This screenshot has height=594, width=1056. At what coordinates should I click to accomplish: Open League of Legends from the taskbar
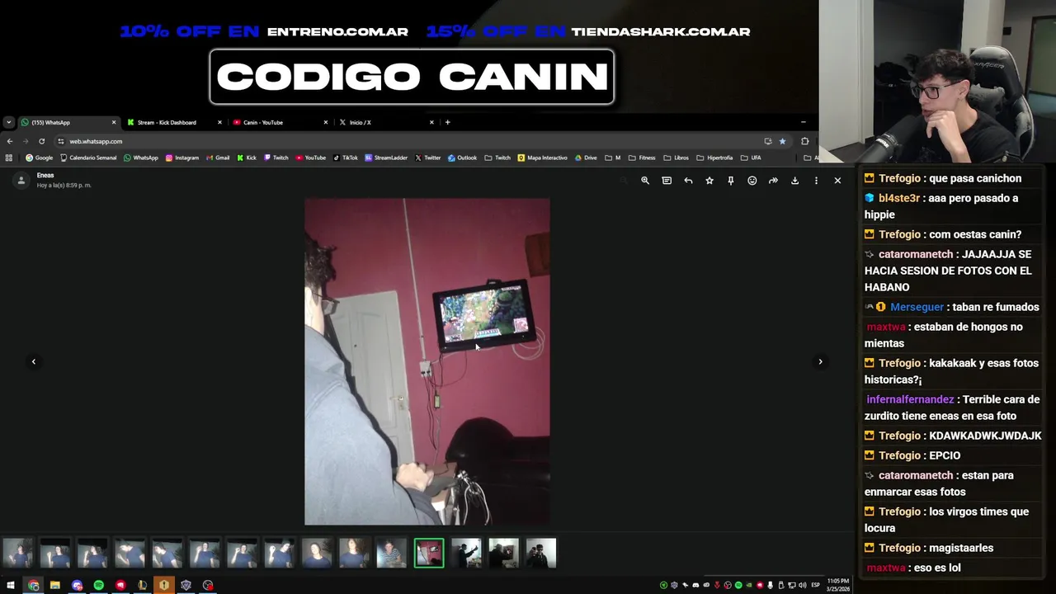[x=142, y=585]
